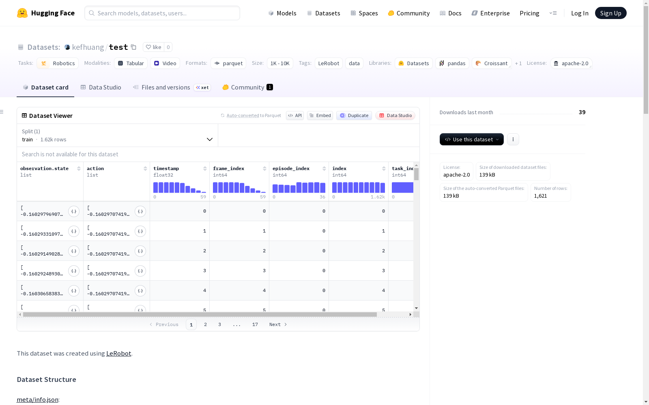Expand the Use this dataset dropdown
The height and width of the screenshot is (405, 649).
472,139
